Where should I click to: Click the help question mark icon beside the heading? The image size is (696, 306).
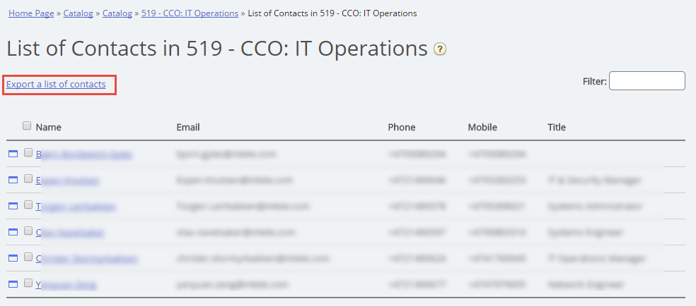[440, 49]
